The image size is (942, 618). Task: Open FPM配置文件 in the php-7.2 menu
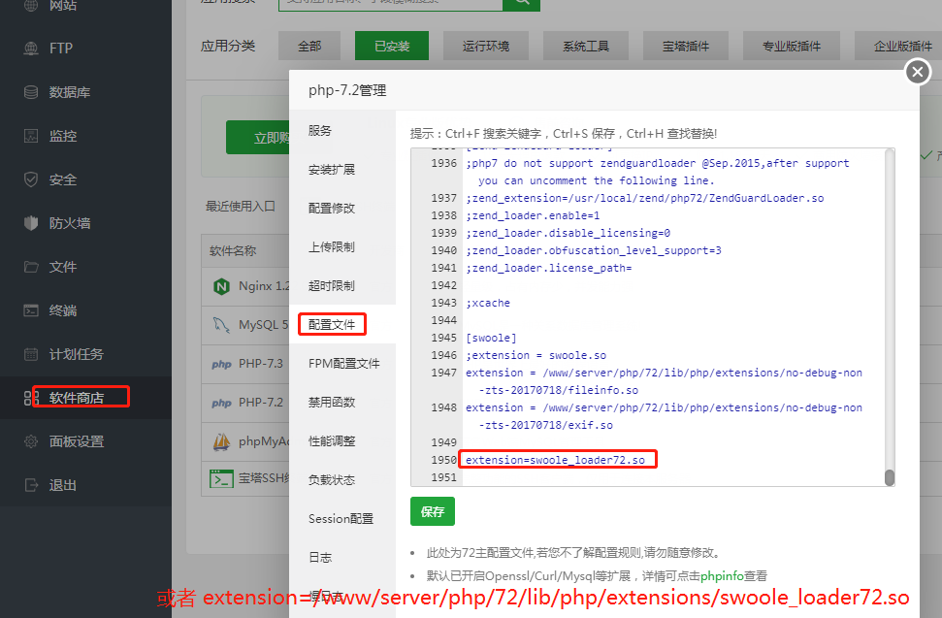click(x=342, y=364)
